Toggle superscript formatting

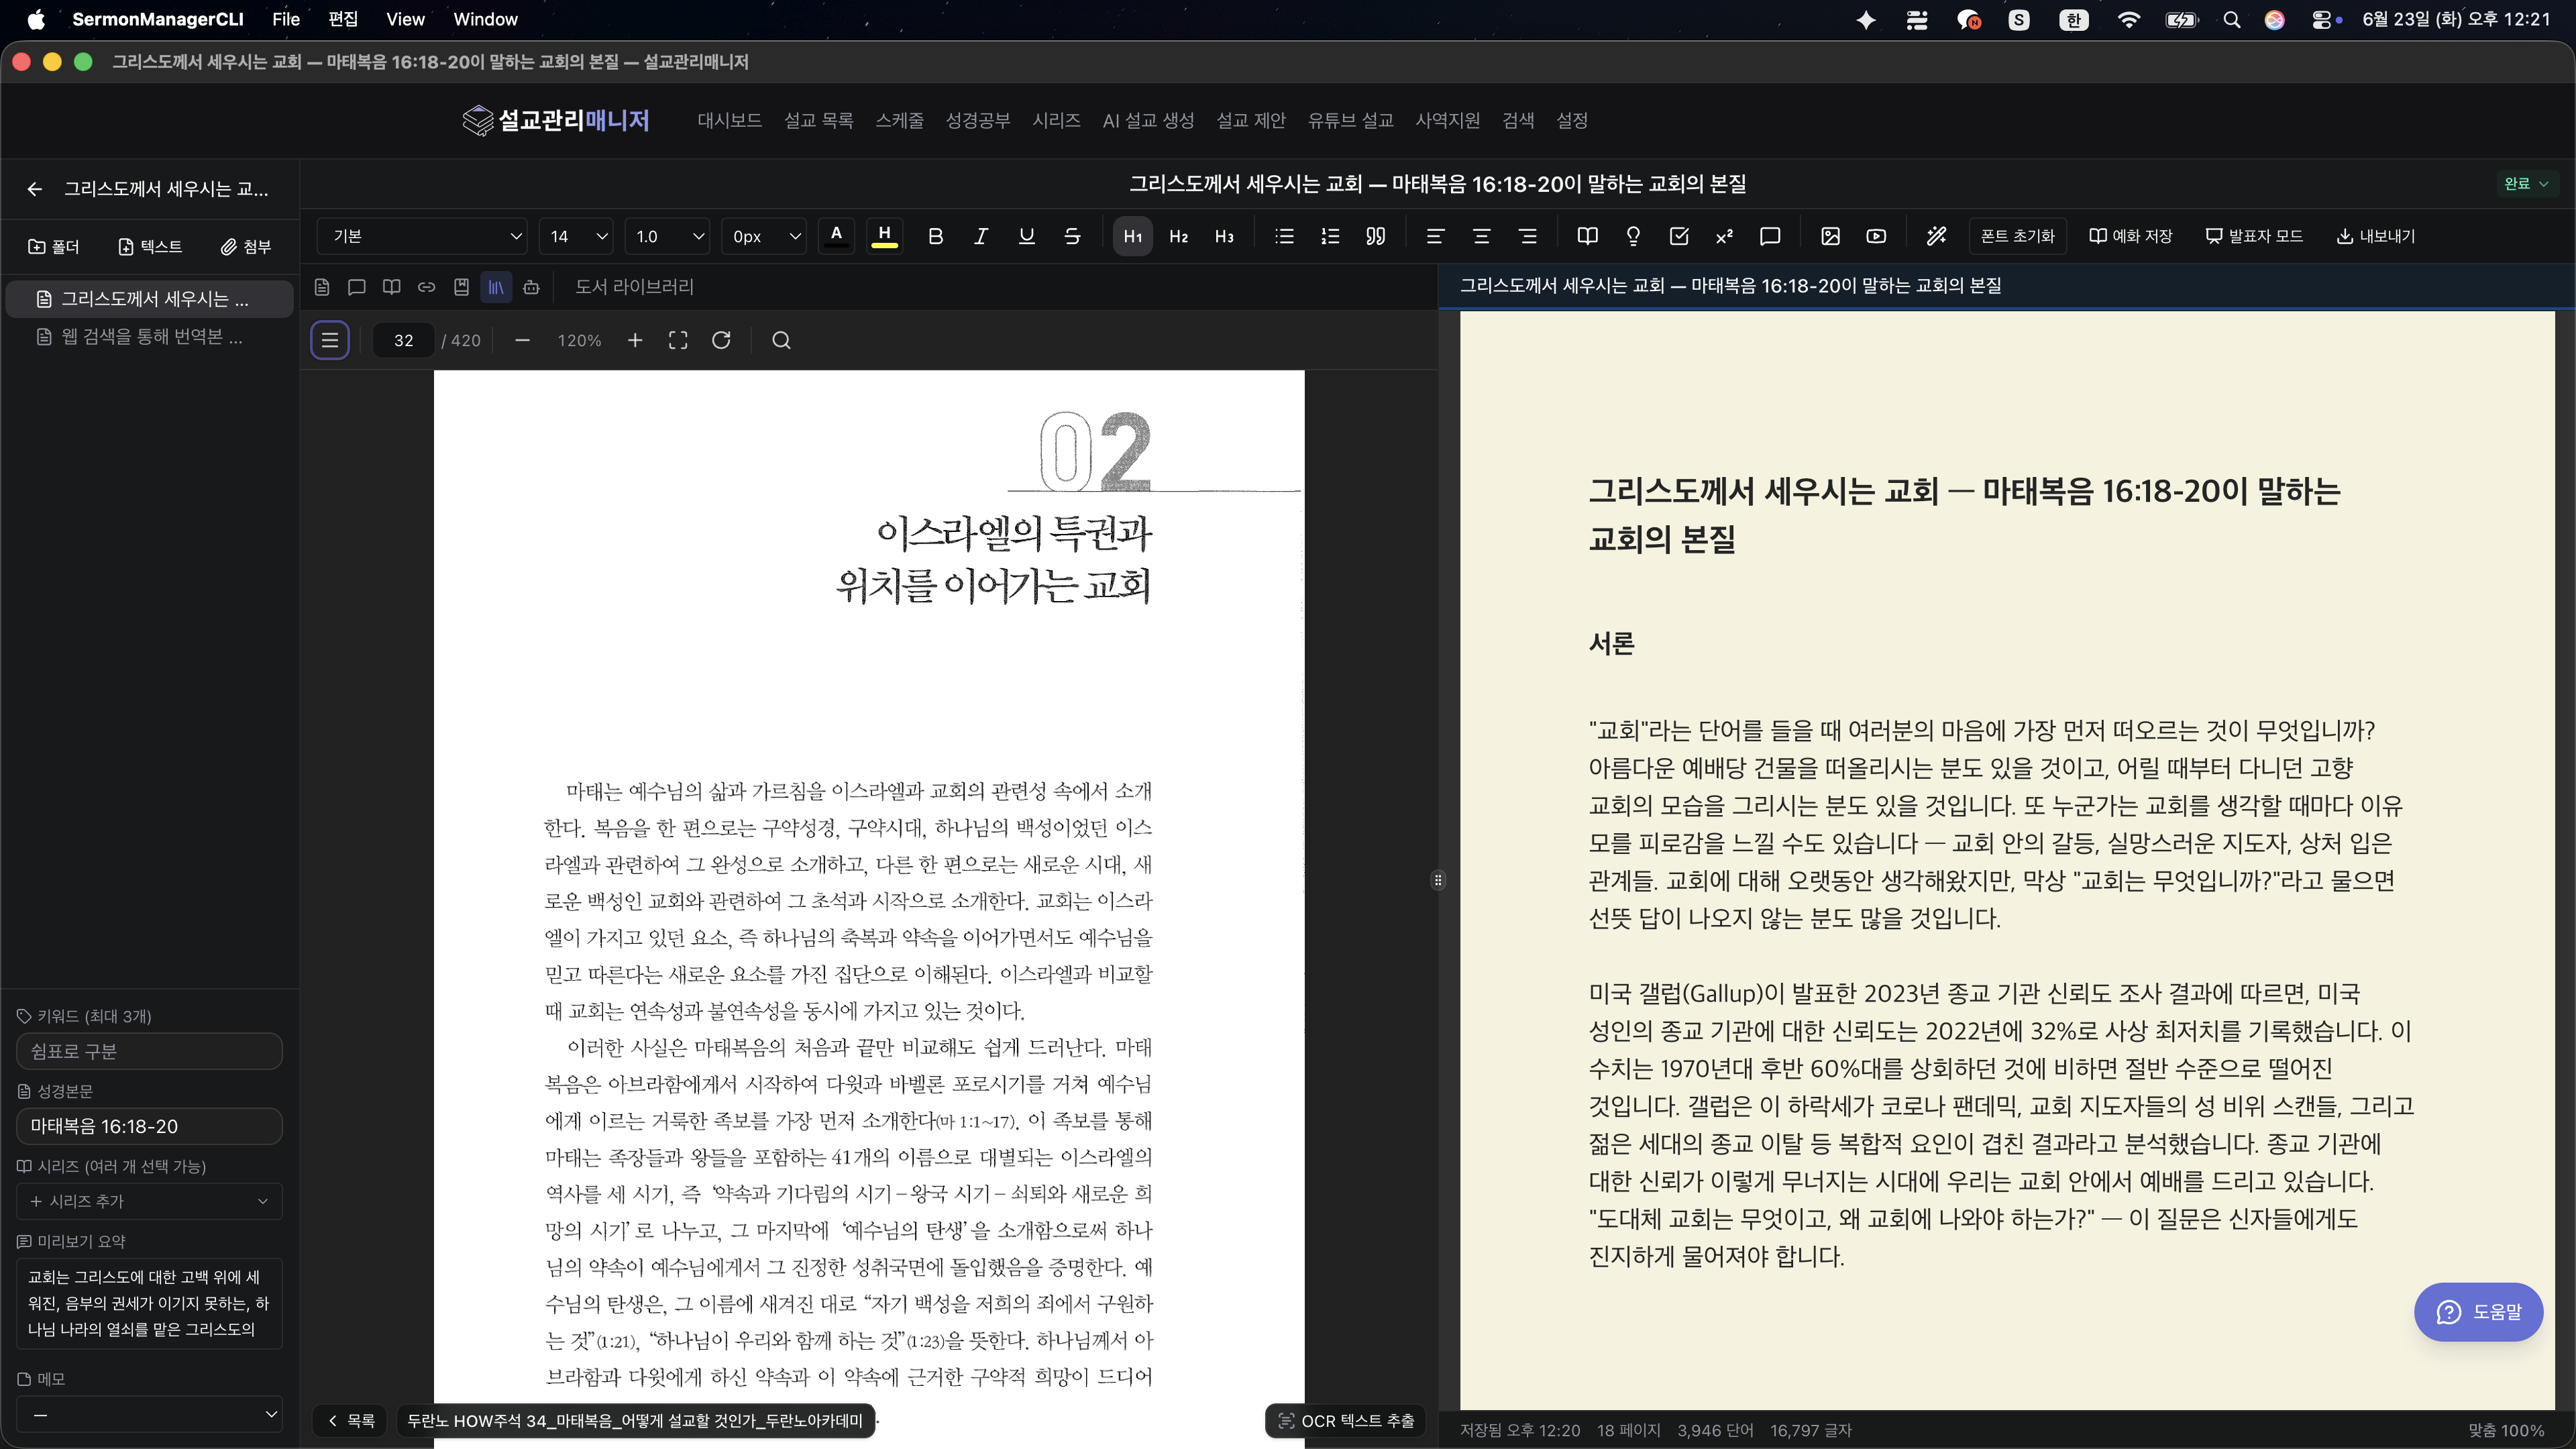(1724, 236)
